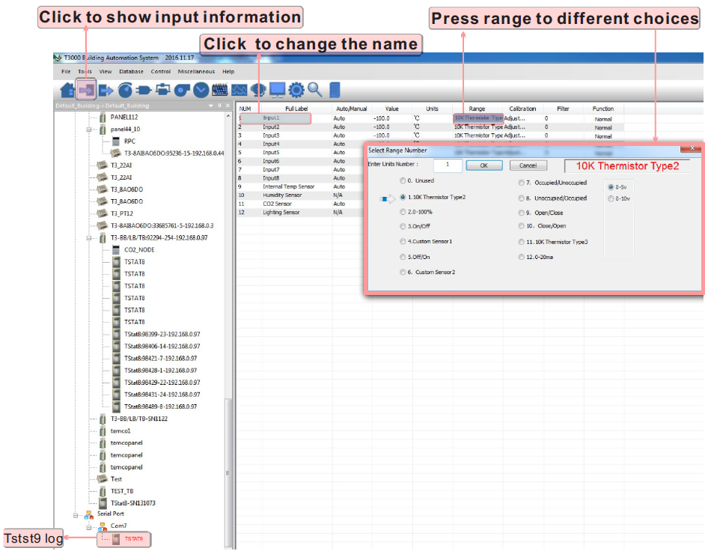
Task: Click the RPC node icon
Action: click(116, 141)
